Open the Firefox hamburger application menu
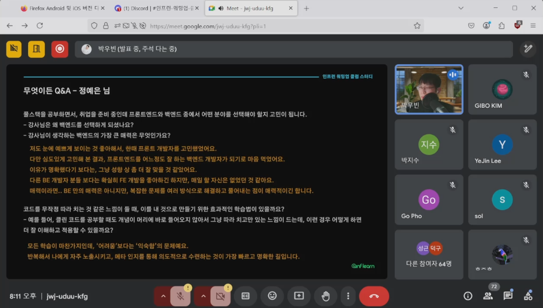Image resolution: width=543 pixels, height=308 pixels. tap(533, 26)
